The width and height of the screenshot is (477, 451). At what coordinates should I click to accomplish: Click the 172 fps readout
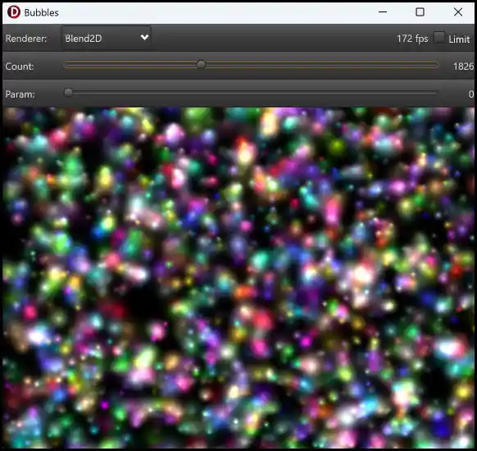tap(412, 39)
